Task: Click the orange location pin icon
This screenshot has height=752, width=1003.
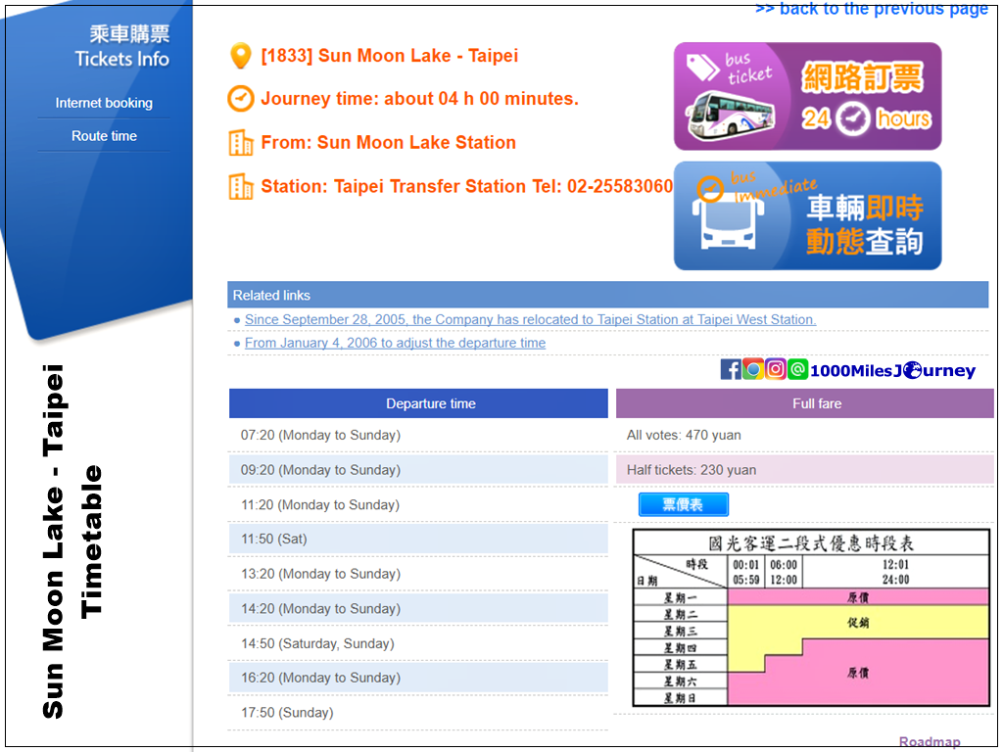Action: click(241, 56)
